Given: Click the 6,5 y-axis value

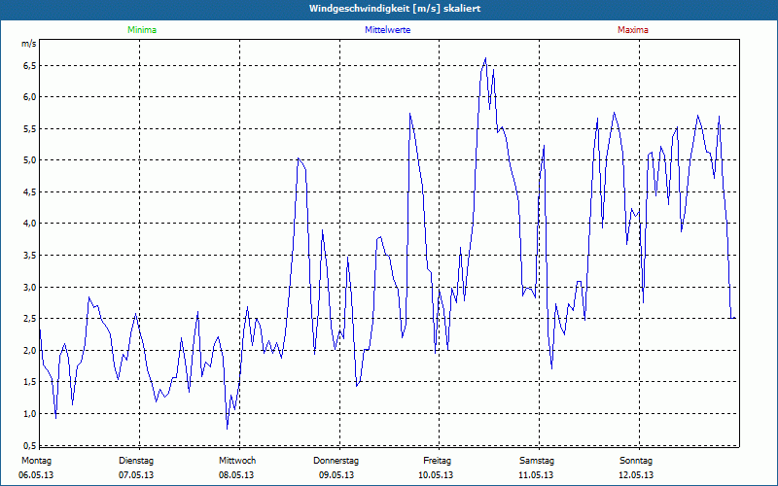Looking at the screenshot, I should (x=30, y=65).
